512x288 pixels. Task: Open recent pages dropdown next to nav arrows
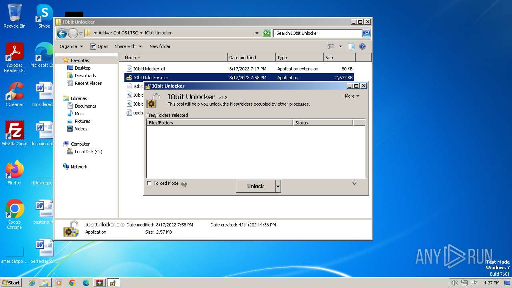pyautogui.click(x=80, y=33)
